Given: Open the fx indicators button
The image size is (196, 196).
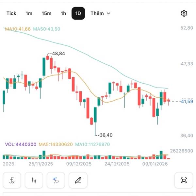Looking at the screenshot, I should [12, 180].
